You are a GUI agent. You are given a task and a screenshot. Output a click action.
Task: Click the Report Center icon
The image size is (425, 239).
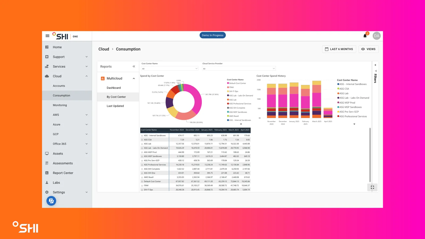pos(47,173)
